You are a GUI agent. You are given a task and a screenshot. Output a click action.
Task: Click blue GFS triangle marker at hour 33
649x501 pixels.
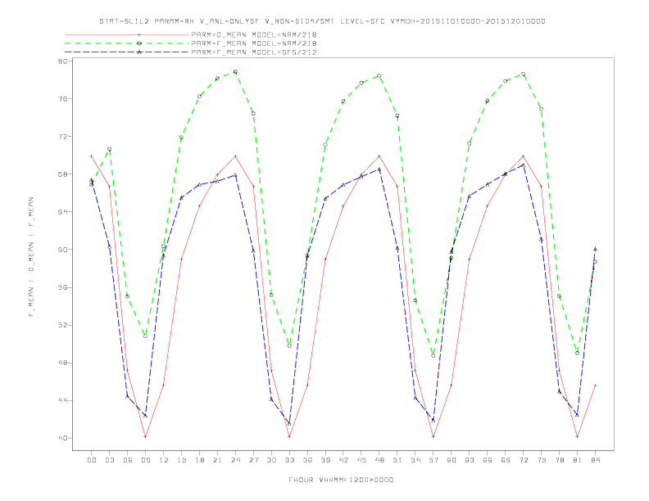coord(289,424)
